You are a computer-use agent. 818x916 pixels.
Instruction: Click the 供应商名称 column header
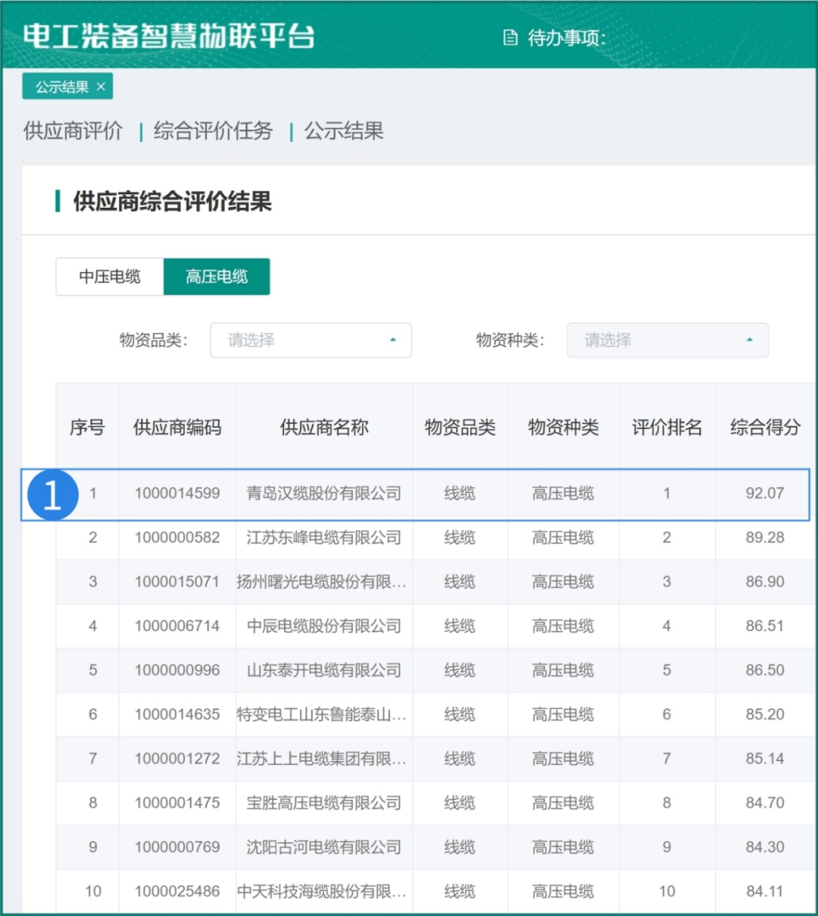[x=324, y=428]
